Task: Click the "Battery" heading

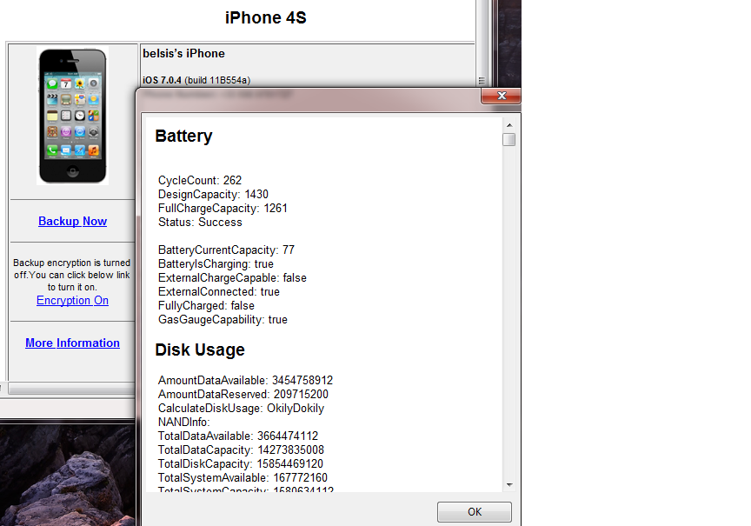Action: 183,136
